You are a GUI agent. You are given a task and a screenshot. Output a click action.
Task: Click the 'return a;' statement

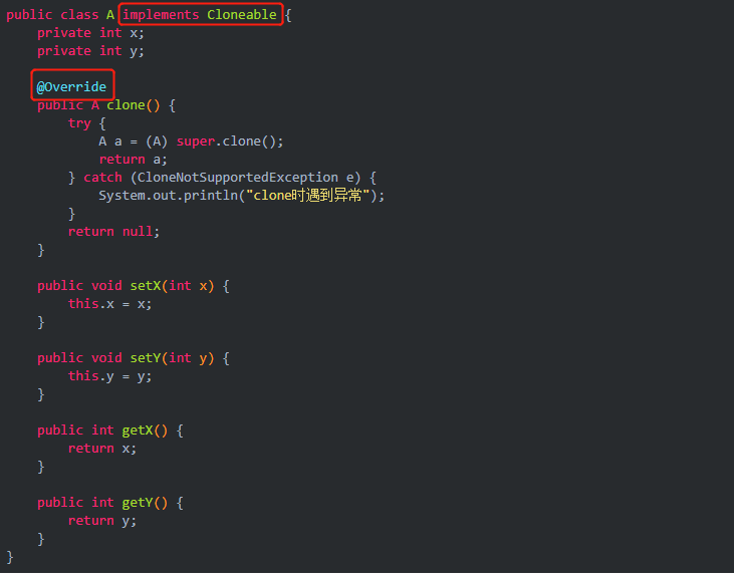point(133,159)
